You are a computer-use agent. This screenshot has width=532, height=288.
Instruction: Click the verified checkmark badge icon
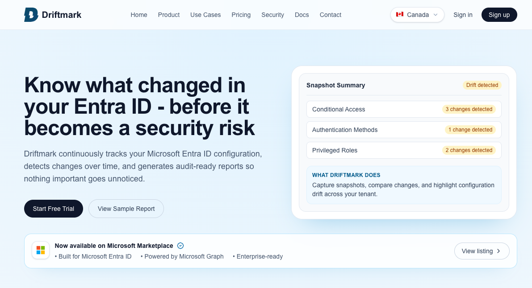click(x=180, y=246)
